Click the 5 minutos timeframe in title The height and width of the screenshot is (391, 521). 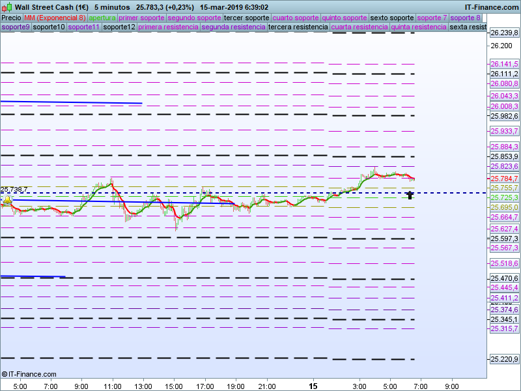[112, 7]
